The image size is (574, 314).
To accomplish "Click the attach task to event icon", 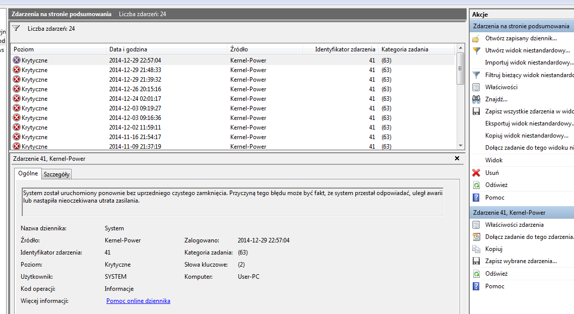I will click(x=476, y=237).
